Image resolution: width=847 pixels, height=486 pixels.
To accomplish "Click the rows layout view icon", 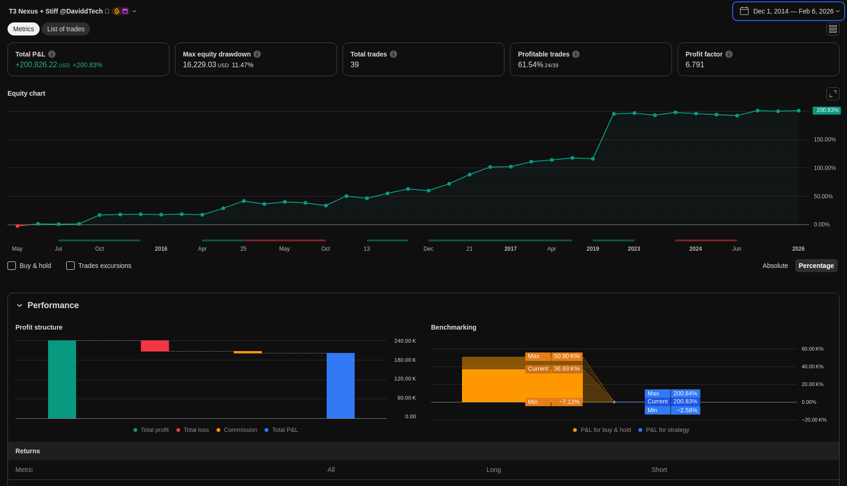I will click(x=833, y=29).
